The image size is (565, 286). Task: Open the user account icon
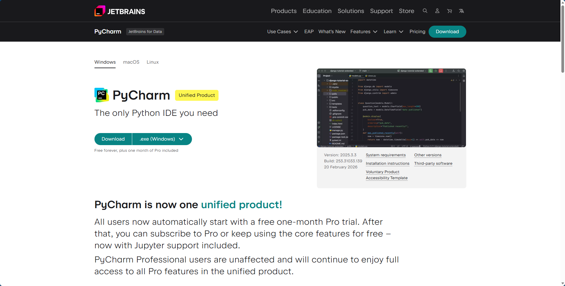(x=437, y=11)
